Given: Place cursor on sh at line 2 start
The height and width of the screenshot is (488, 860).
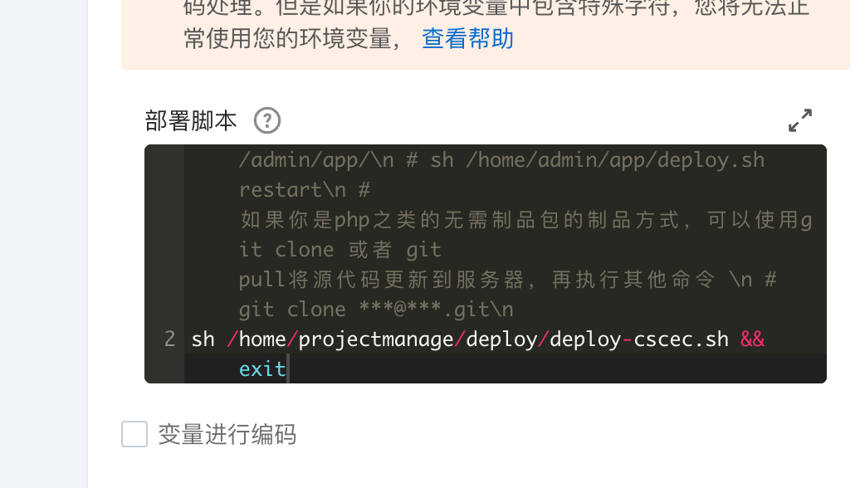Looking at the screenshot, I should 203,339.
